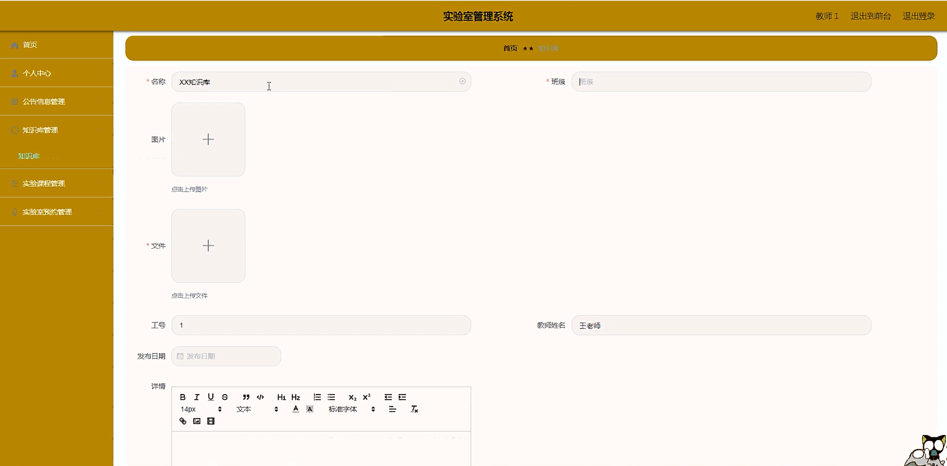Clear text formatting in the editor
The height and width of the screenshot is (466, 947).
click(x=414, y=409)
